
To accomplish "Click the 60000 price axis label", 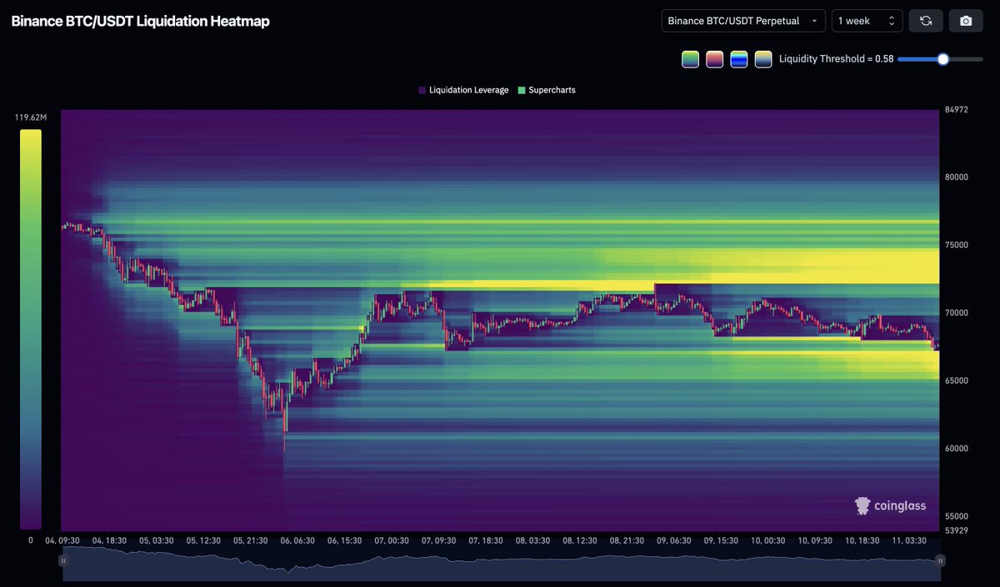I will coord(956,448).
